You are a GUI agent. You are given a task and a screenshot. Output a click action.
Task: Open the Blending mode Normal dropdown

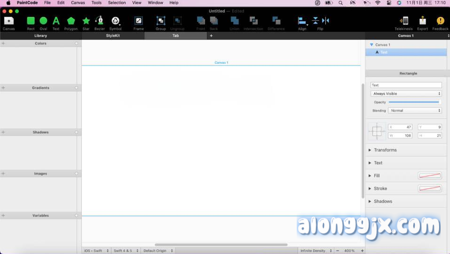(x=415, y=111)
